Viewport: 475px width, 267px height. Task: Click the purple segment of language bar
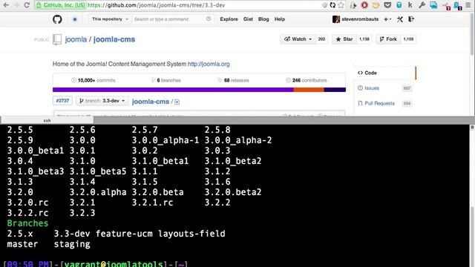(x=173, y=90)
